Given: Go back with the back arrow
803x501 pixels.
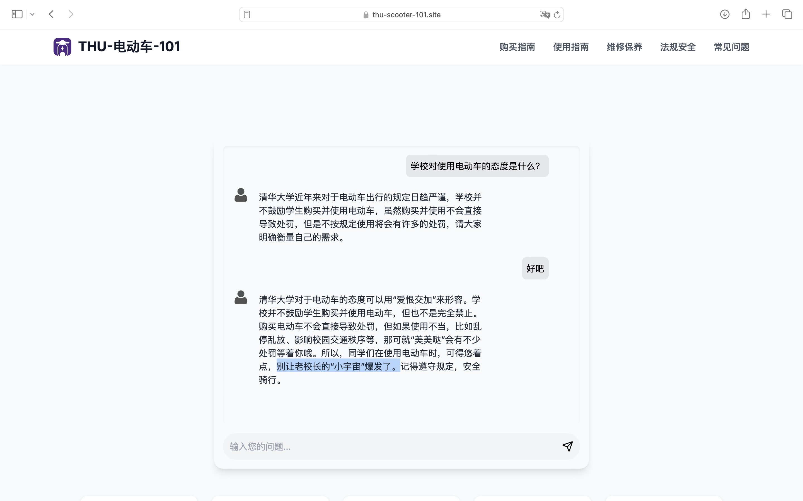Looking at the screenshot, I should [51, 14].
